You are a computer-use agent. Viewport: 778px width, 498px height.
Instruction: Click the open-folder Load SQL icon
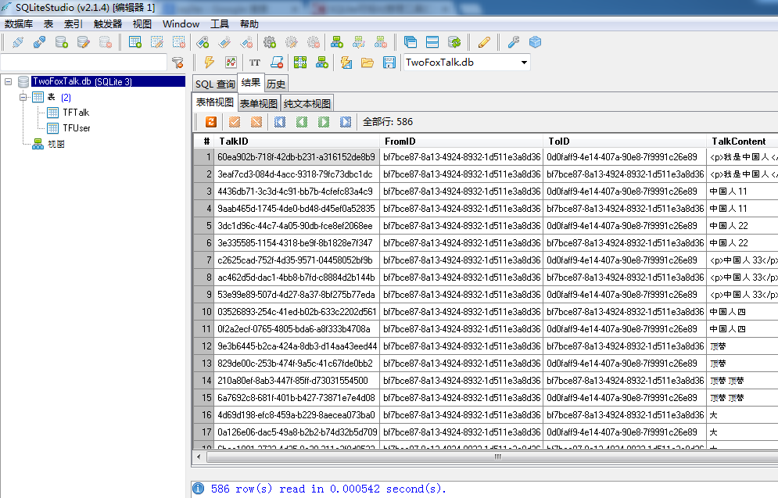point(367,63)
